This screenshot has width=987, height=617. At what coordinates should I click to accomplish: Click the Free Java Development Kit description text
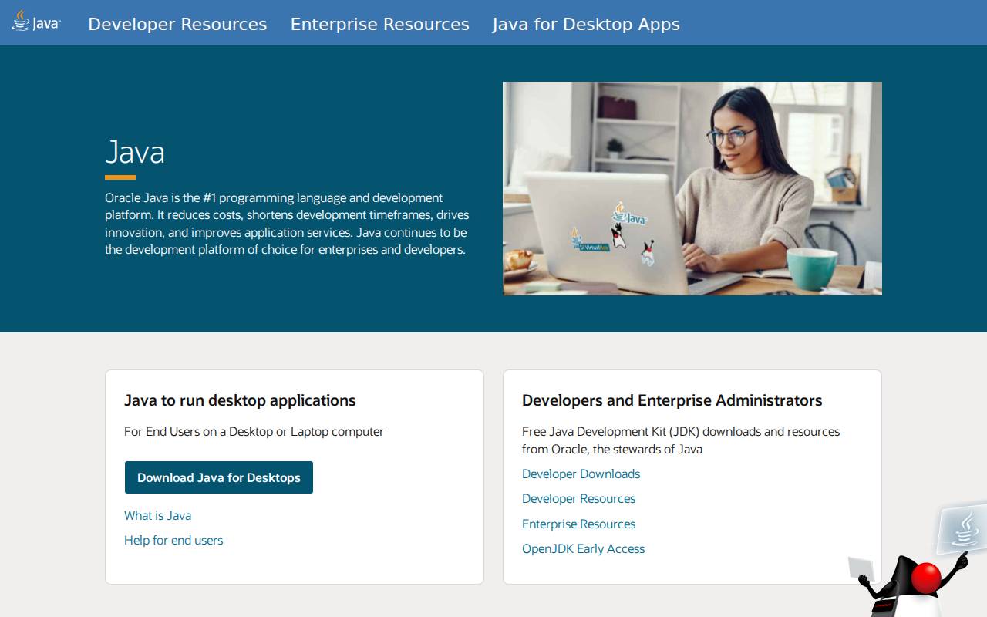tap(681, 440)
